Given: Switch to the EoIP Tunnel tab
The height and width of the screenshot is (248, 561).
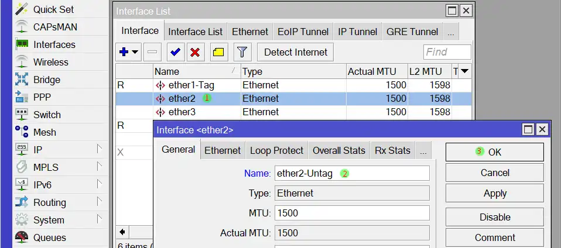Looking at the screenshot, I should click(x=303, y=32).
